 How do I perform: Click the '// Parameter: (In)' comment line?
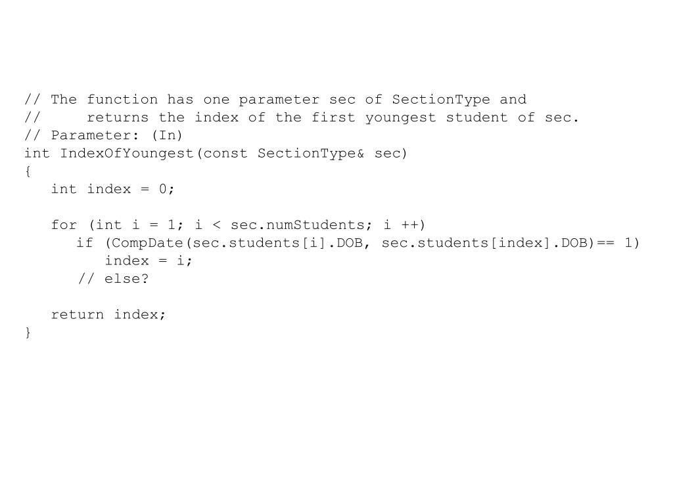click(103, 135)
